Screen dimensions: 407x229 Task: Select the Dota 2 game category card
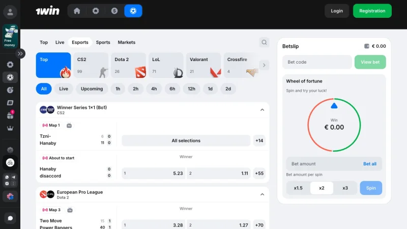click(x=129, y=65)
